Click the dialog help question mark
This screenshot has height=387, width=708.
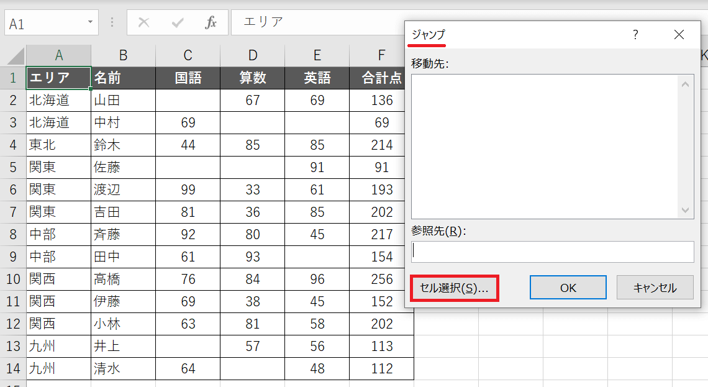coord(635,35)
